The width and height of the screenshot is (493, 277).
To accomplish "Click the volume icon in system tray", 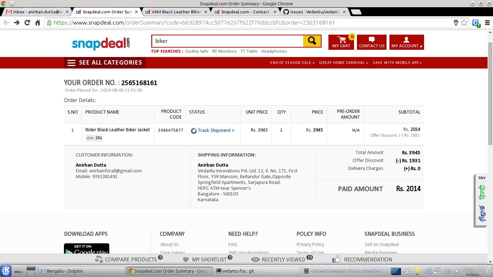I will pos(427,271).
